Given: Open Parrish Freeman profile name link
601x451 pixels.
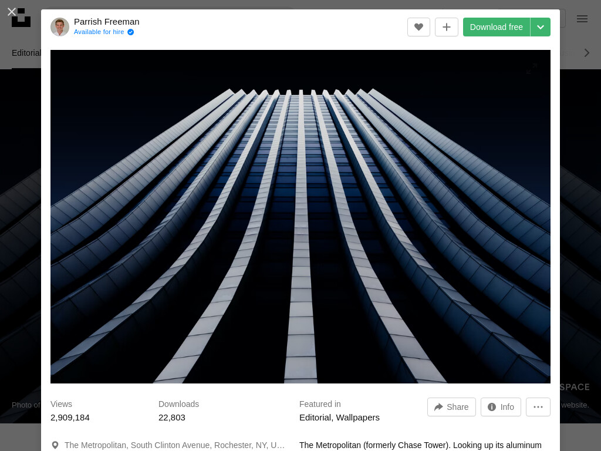Looking at the screenshot, I should (107, 22).
